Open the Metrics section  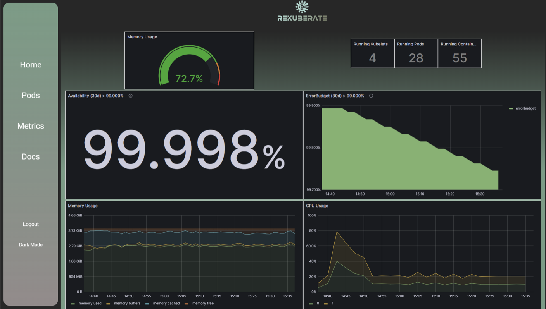tap(31, 126)
